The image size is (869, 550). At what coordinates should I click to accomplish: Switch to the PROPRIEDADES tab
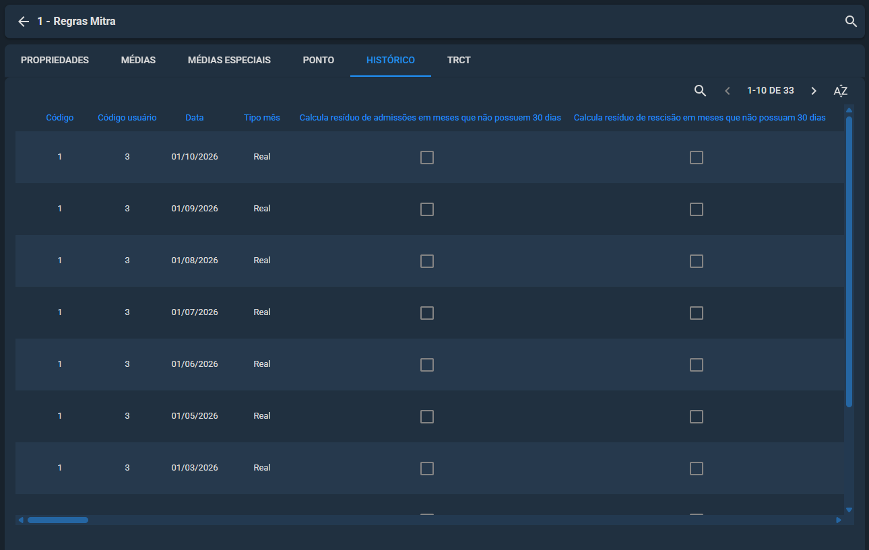click(55, 60)
